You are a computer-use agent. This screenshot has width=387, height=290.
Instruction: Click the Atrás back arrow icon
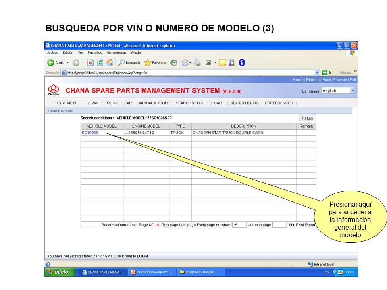point(51,63)
